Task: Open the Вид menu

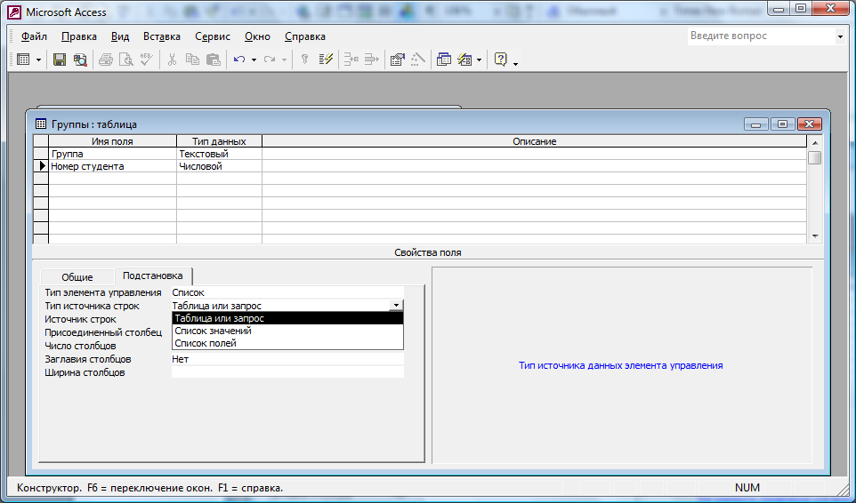Action: pyautogui.click(x=120, y=36)
